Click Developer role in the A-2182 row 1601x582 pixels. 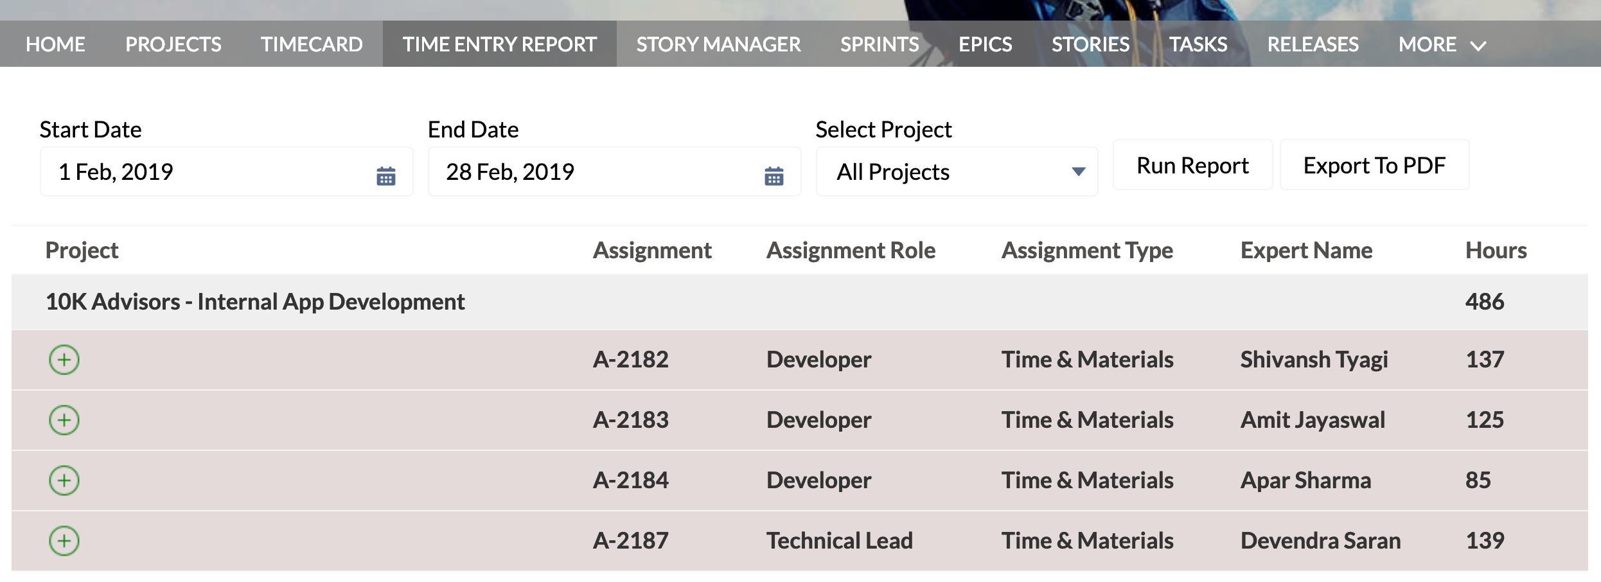click(x=819, y=360)
